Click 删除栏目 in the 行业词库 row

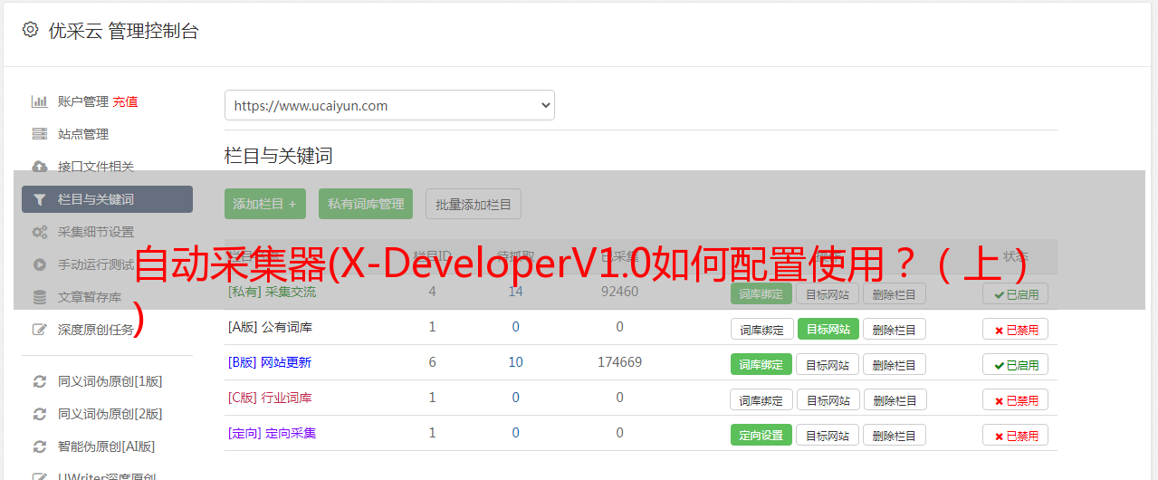[x=895, y=399]
